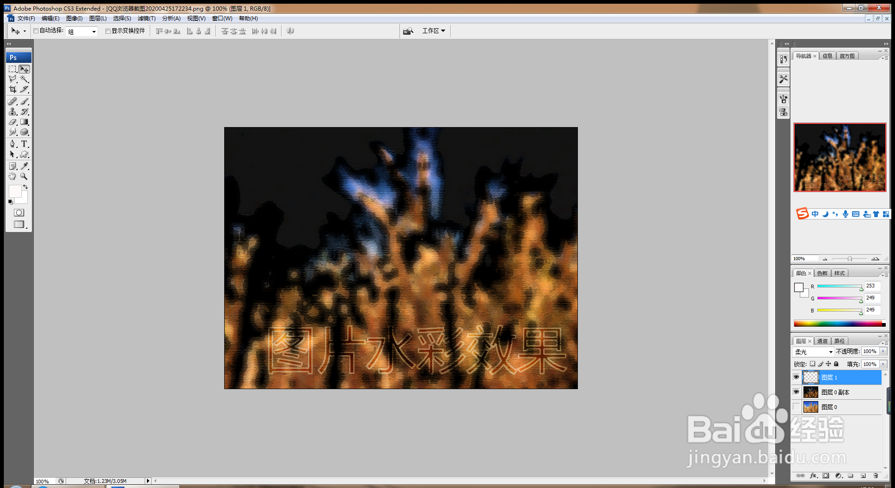Open the 工作区 workspace dropdown

pos(433,31)
